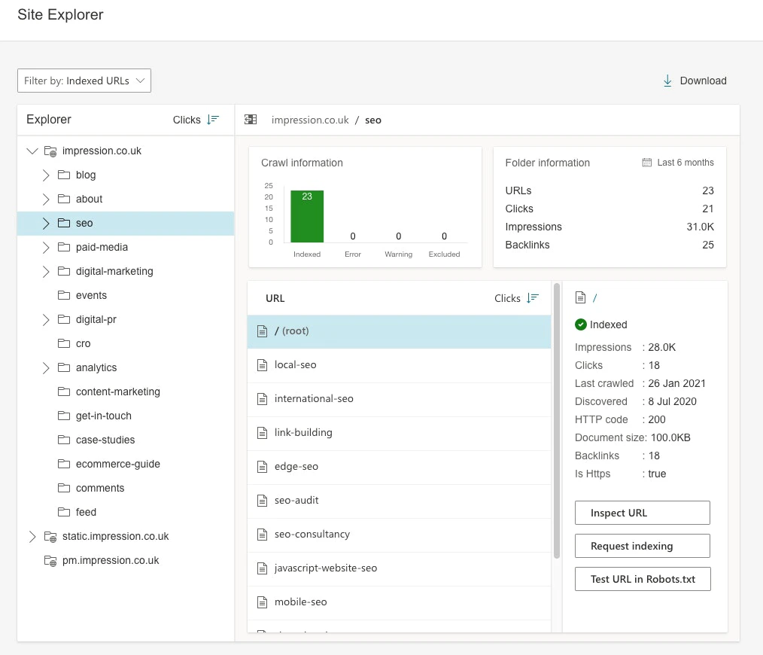Click the Last 6 months calendar icon

646,163
